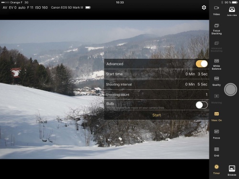Disable the Advanced toggle switch

(202, 64)
